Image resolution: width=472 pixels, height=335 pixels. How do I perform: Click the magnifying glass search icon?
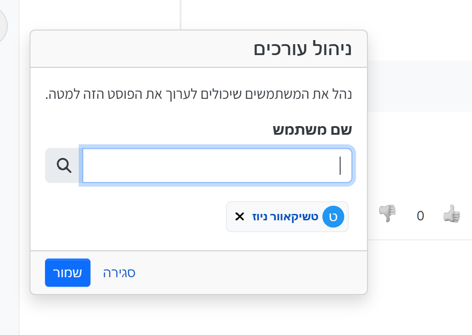[64, 166]
